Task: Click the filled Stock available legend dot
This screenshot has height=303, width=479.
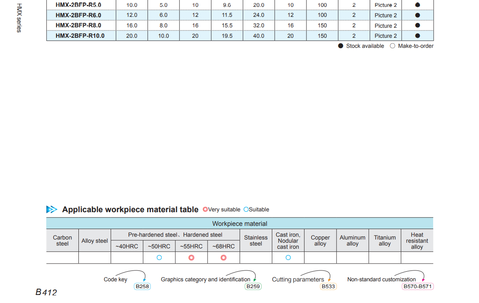Action: coord(341,46)
